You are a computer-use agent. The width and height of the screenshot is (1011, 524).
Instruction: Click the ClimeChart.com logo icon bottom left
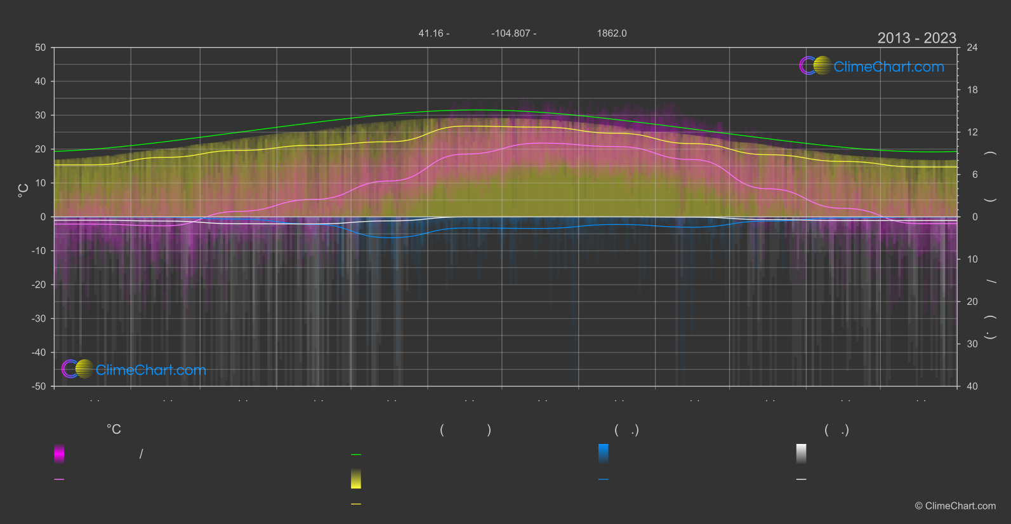coord(77,369)
